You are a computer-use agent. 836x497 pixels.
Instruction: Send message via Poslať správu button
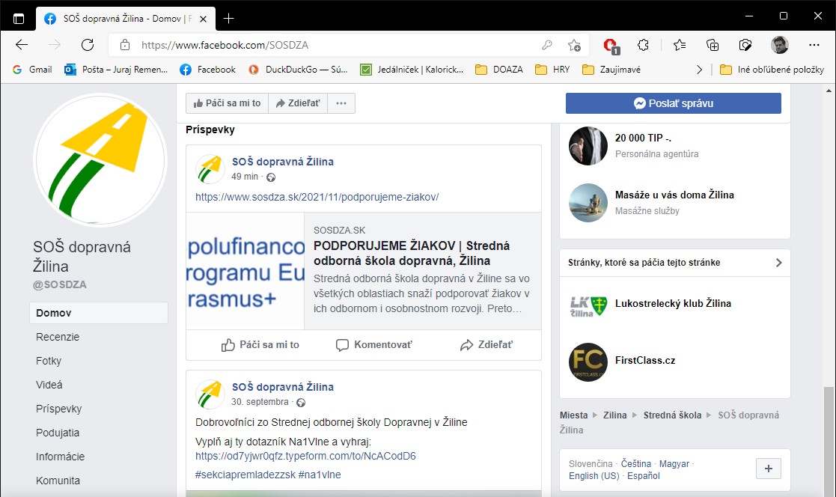pos(674,103)
